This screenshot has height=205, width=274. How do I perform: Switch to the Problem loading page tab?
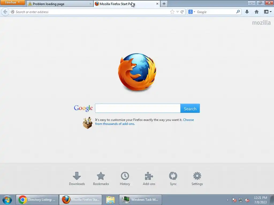[x=60, y=4]
